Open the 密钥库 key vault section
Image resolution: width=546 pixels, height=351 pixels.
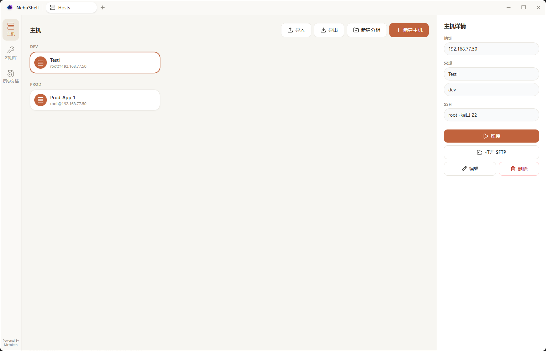11,53
